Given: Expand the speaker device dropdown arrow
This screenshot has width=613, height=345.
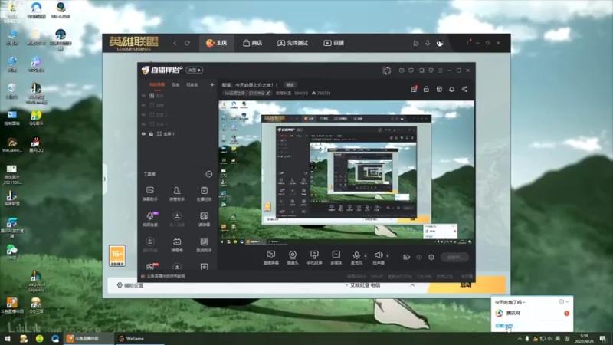Looking at the screenshot, I should [388, 256].
